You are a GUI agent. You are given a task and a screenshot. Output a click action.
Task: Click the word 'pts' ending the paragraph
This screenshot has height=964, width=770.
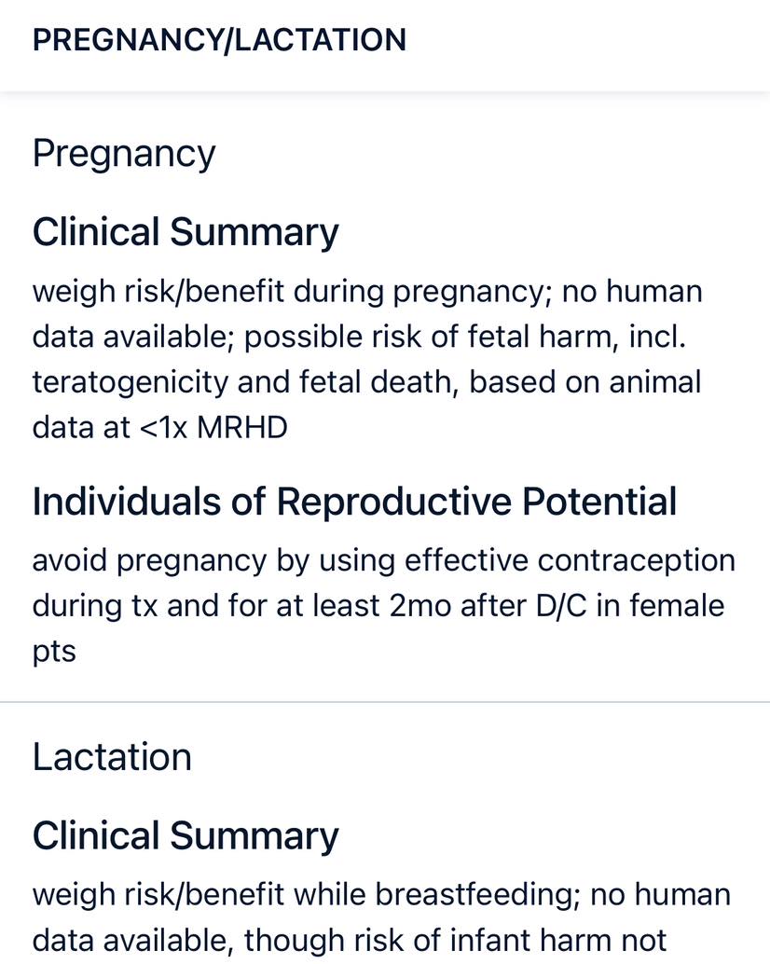point(54,653)
